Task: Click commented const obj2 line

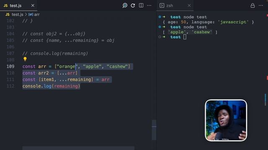Action: [54, 34]
